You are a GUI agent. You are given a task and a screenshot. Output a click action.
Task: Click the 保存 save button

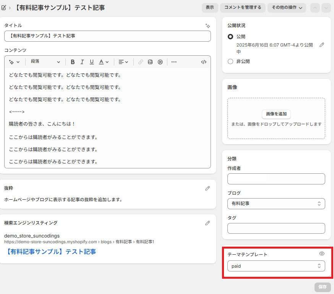click(323, 287)
